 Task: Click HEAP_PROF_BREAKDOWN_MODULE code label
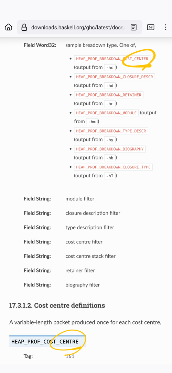(x=106, y=113)
